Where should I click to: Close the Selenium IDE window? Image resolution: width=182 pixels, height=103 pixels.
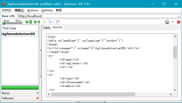(x=176, y=4)
